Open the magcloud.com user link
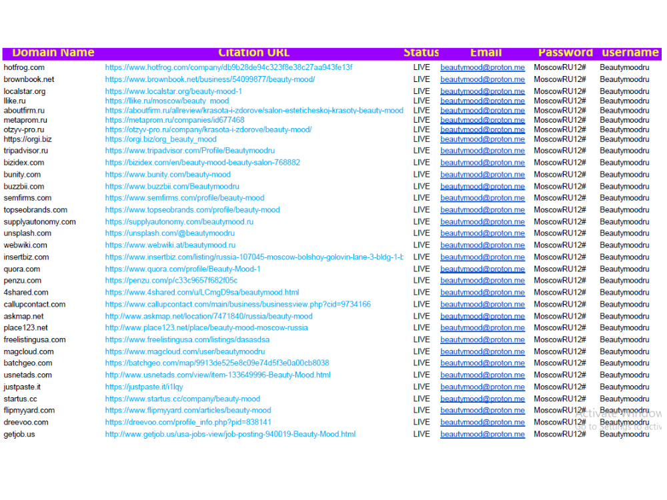 (x=185, y=351)
